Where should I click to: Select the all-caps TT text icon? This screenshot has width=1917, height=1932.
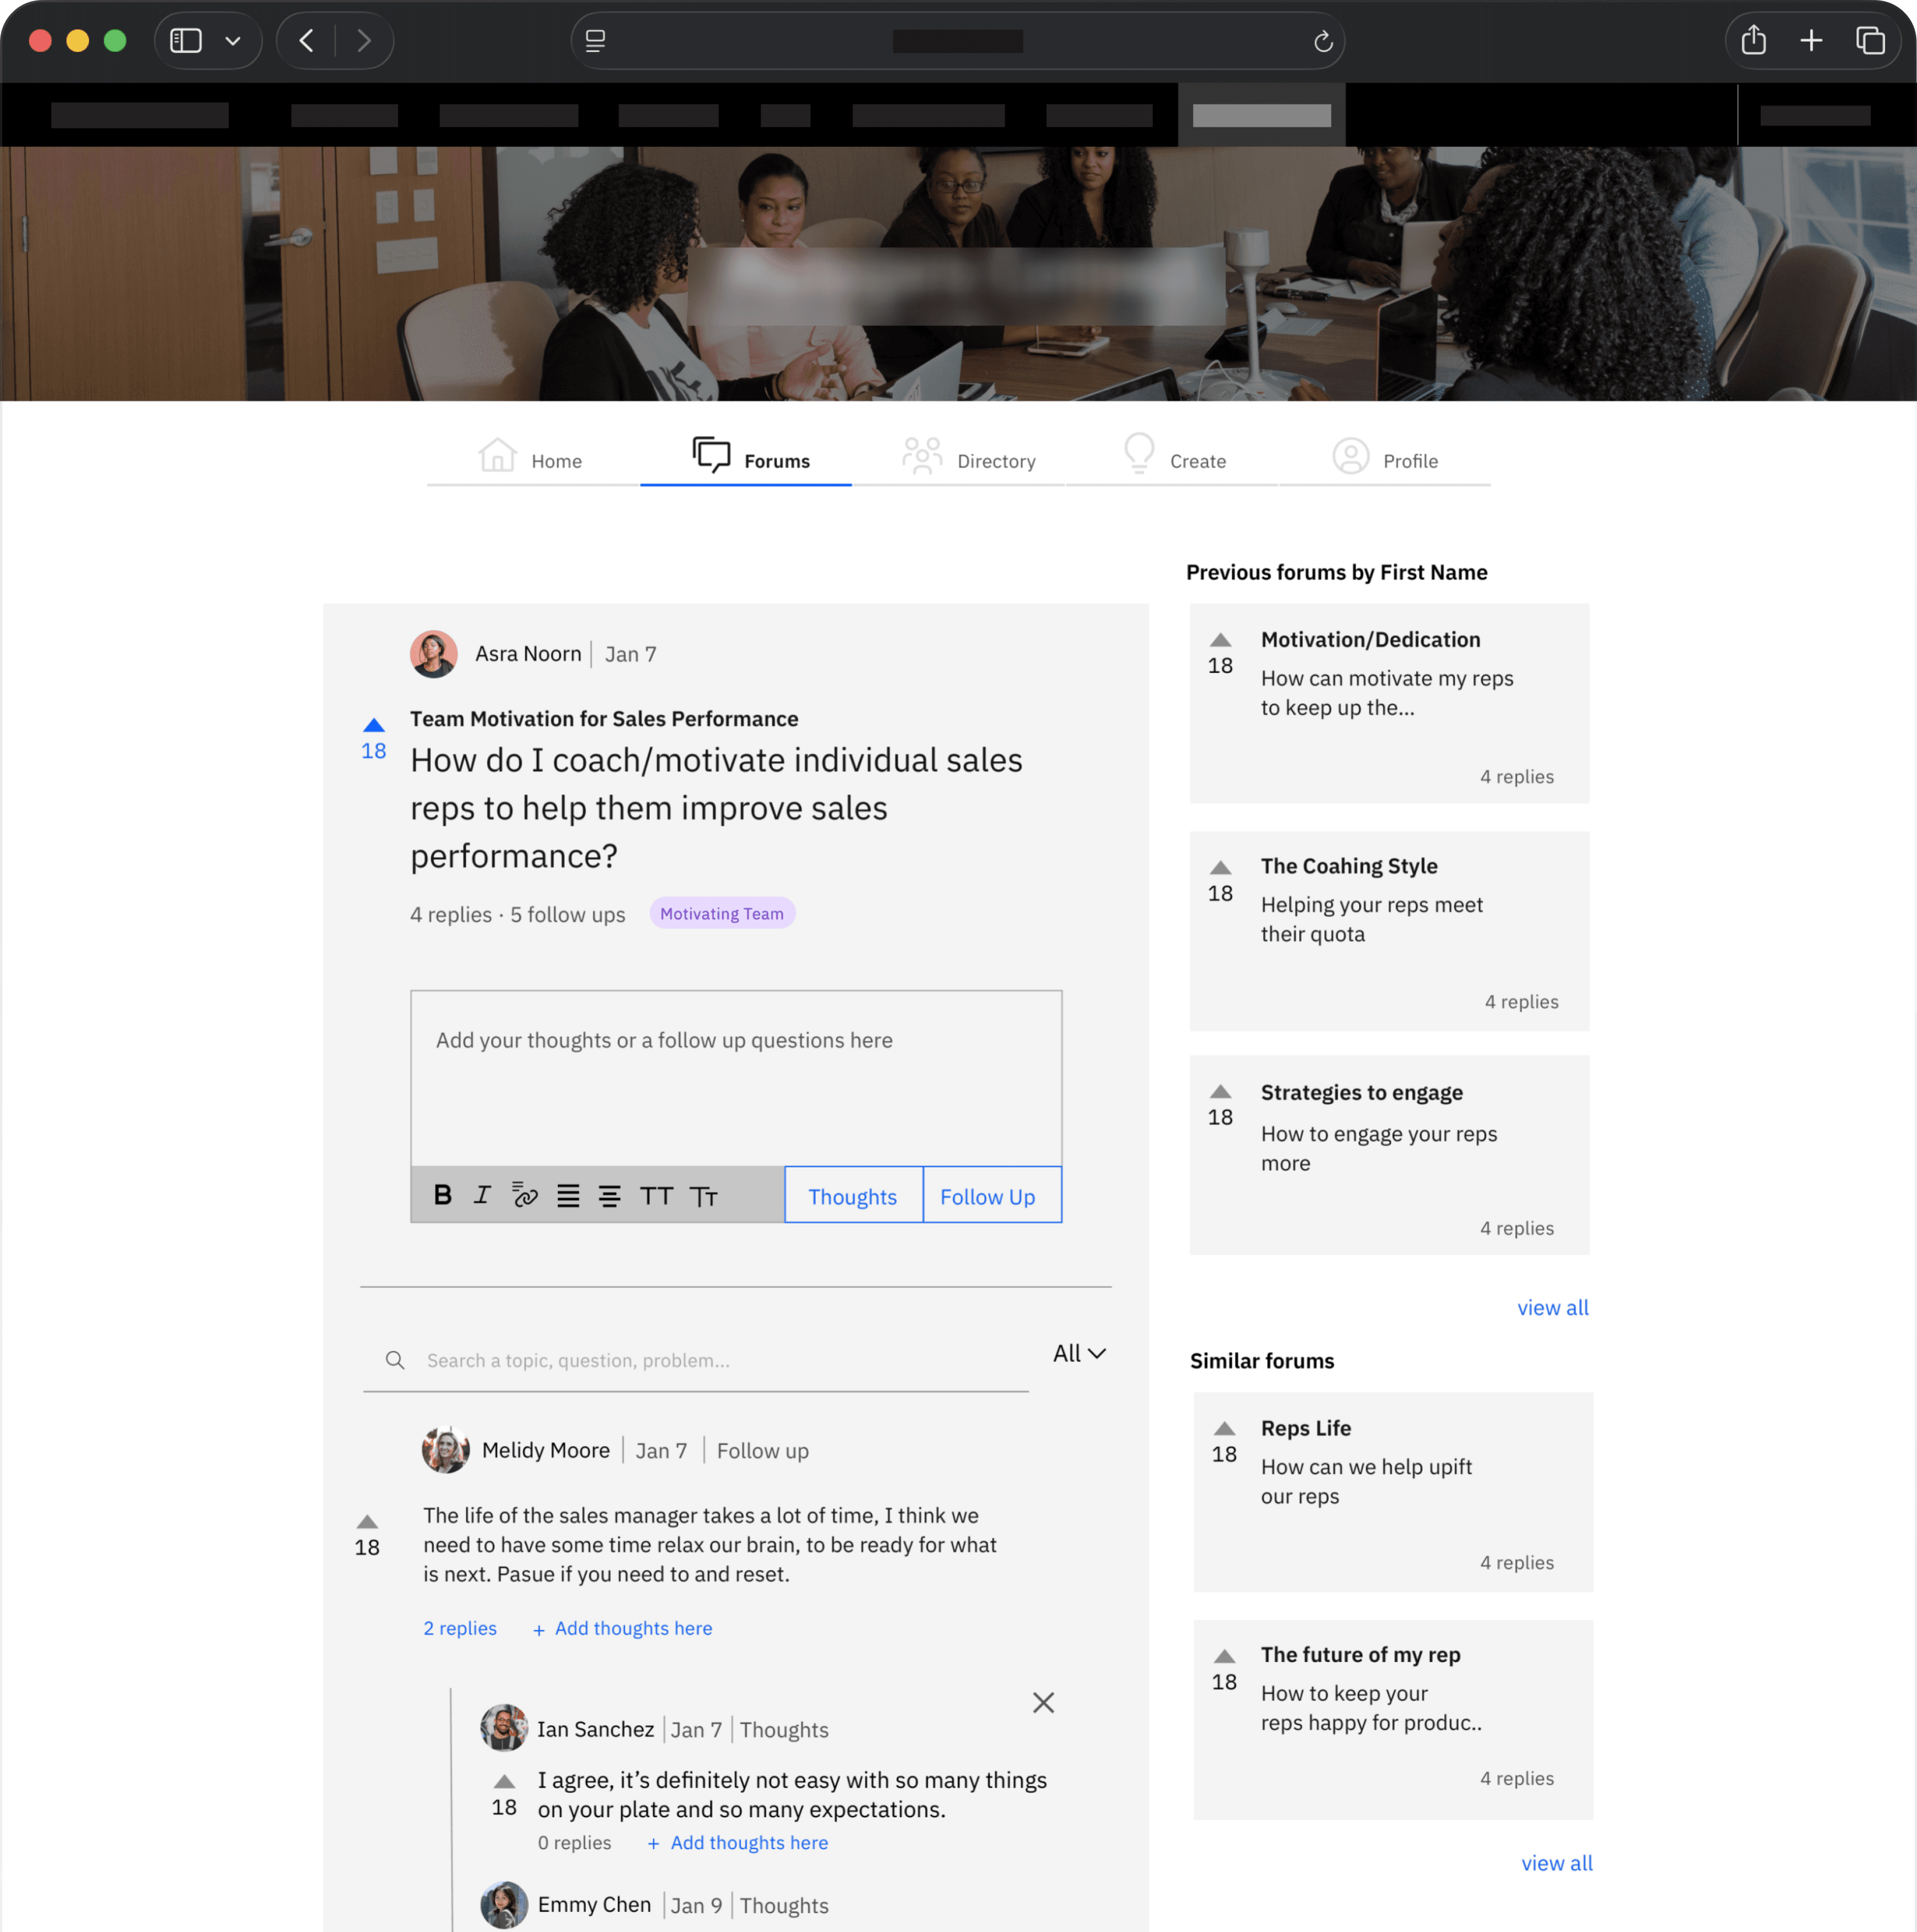click(x=656, y=1196)
